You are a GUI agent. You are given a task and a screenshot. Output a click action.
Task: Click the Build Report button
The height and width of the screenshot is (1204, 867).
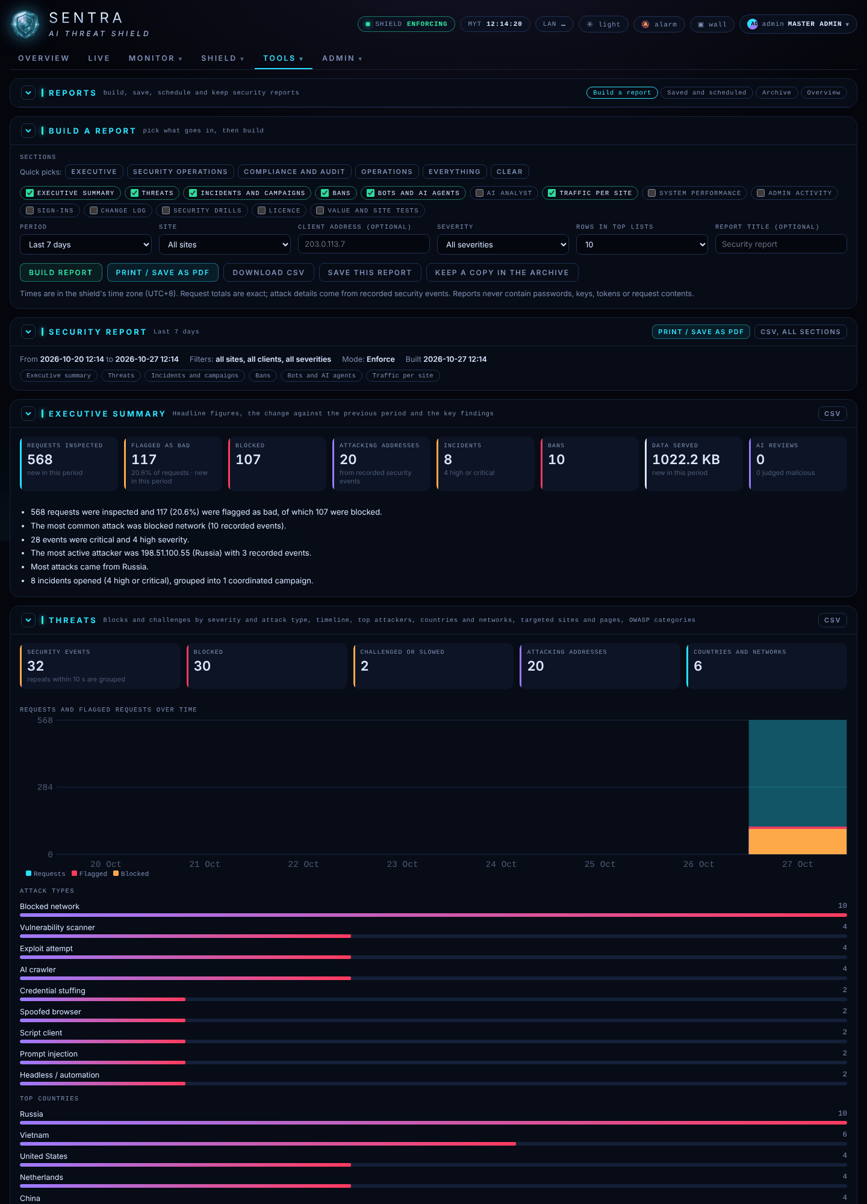[61, 273]
